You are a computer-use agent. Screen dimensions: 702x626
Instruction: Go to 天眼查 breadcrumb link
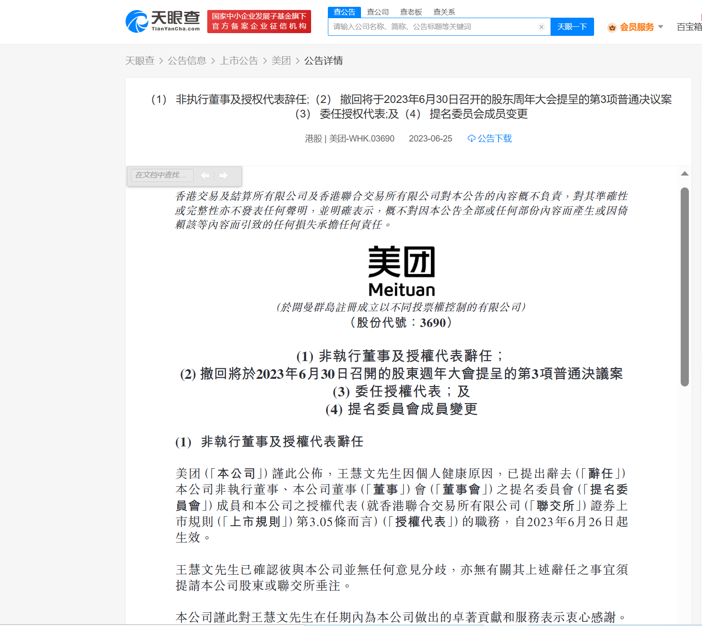140,60
